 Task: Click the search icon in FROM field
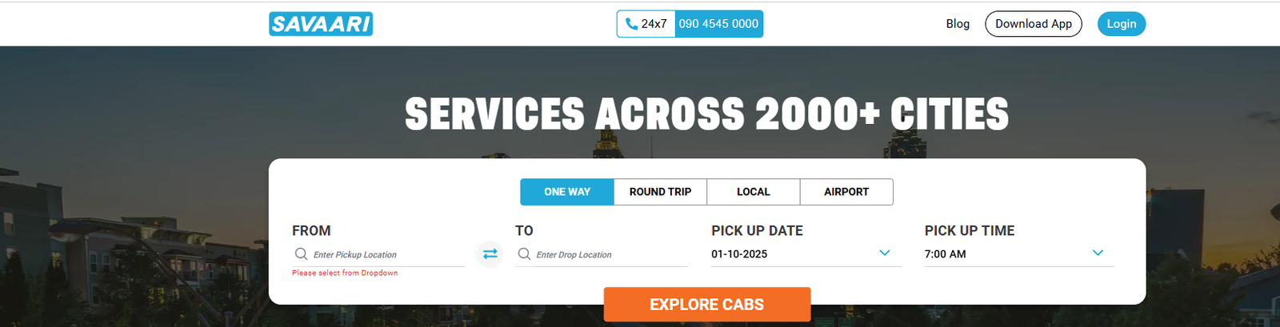point(301,254)
